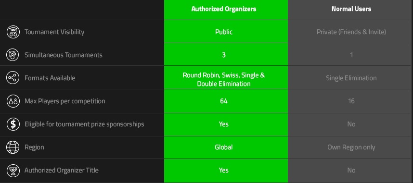The height and width of the screenshot is (183, 413).
Task: Click the Authorized Organizer Title label
Action: [x=61, y=170]
